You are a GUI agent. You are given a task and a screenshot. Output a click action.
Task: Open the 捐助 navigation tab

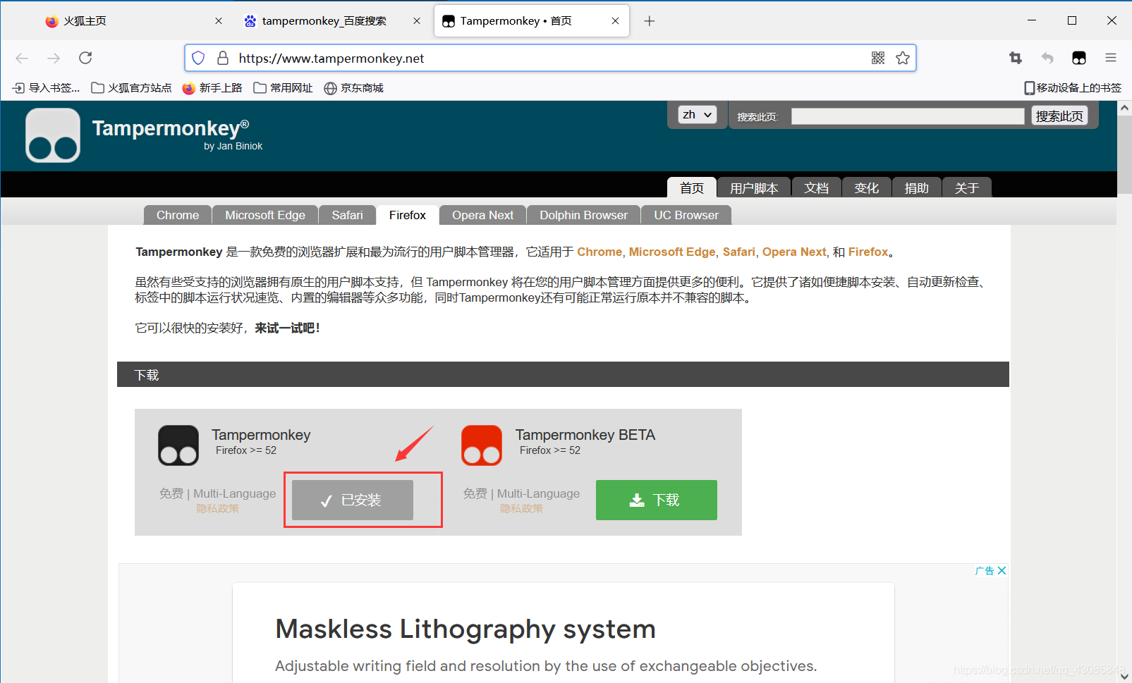tap(916, 187)
